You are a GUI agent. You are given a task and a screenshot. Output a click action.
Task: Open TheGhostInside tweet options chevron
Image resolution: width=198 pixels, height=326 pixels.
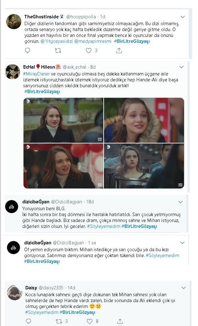183,17
